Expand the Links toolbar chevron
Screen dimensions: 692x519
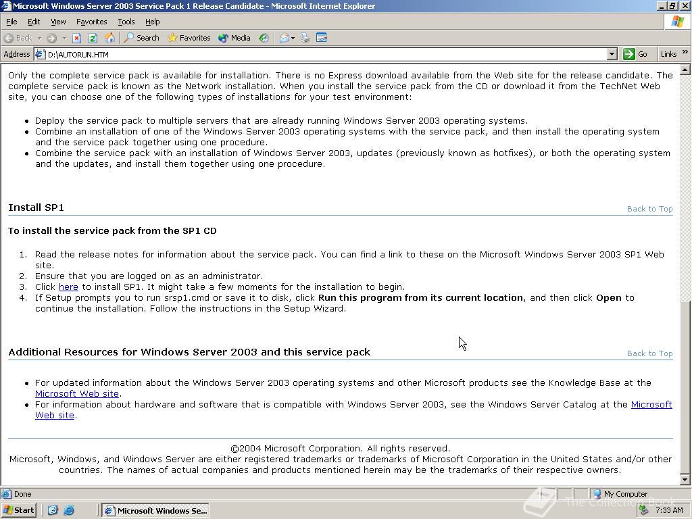685,52
